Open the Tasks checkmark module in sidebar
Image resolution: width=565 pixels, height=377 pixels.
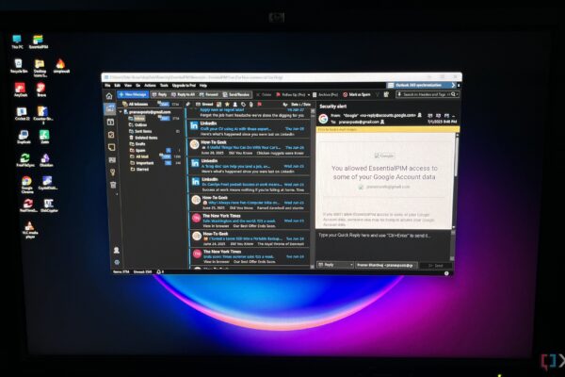(111, 135)
